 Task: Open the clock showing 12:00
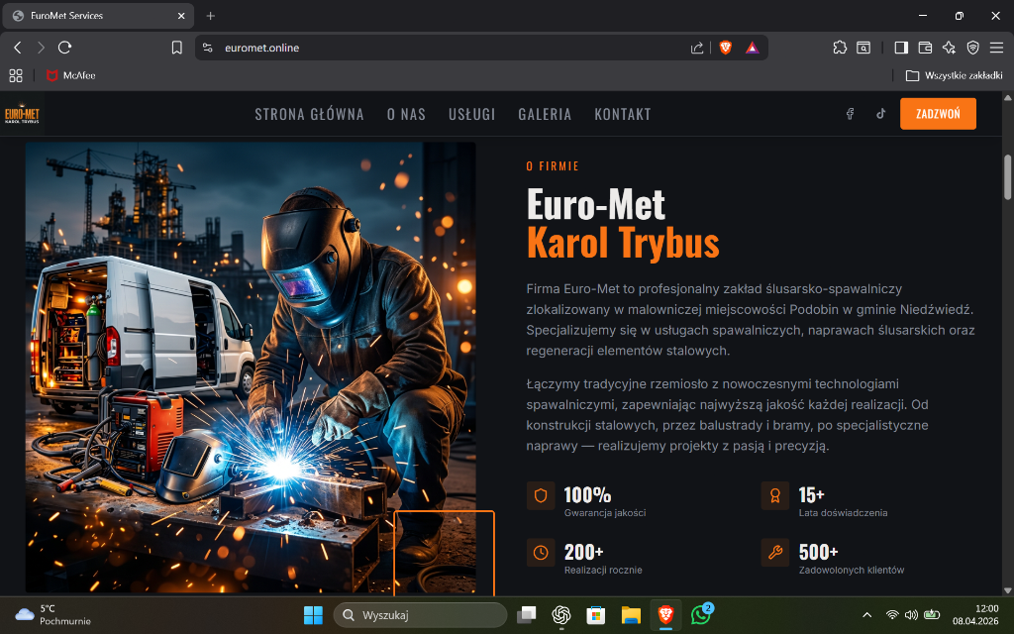tap(975, 614)
